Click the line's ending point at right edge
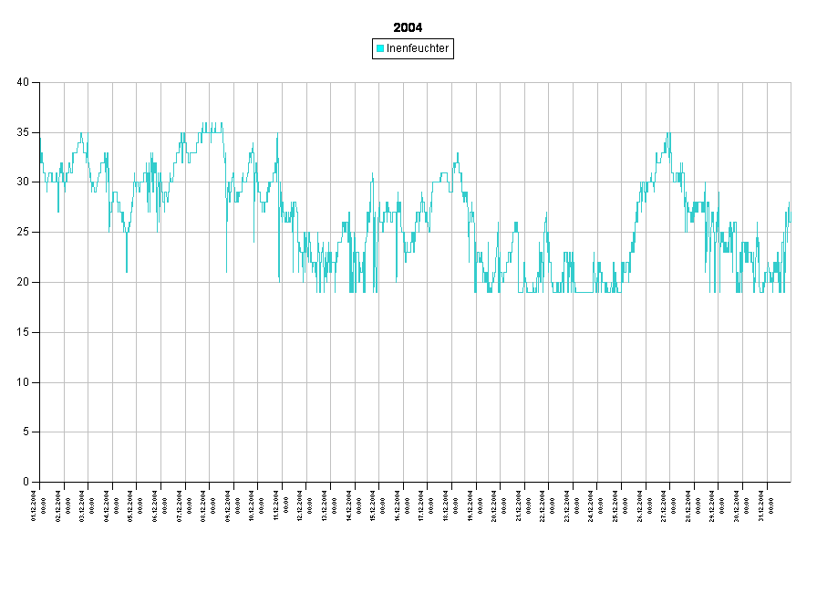This screenshot has width=817, height=604. click(x=790, y=204)
